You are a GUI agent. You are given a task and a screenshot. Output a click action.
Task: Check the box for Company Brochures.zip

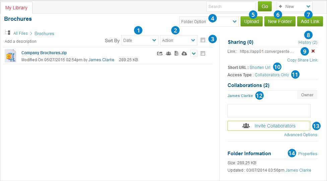tap(203, 54)
